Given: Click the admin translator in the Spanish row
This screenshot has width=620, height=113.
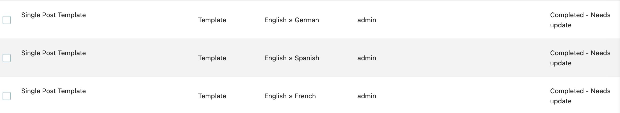Looking at the screenshot, I should (x=367, y=58).
